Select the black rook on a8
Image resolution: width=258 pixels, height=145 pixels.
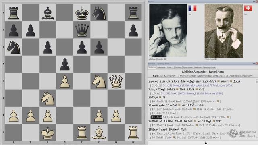[x=14, y=13]
